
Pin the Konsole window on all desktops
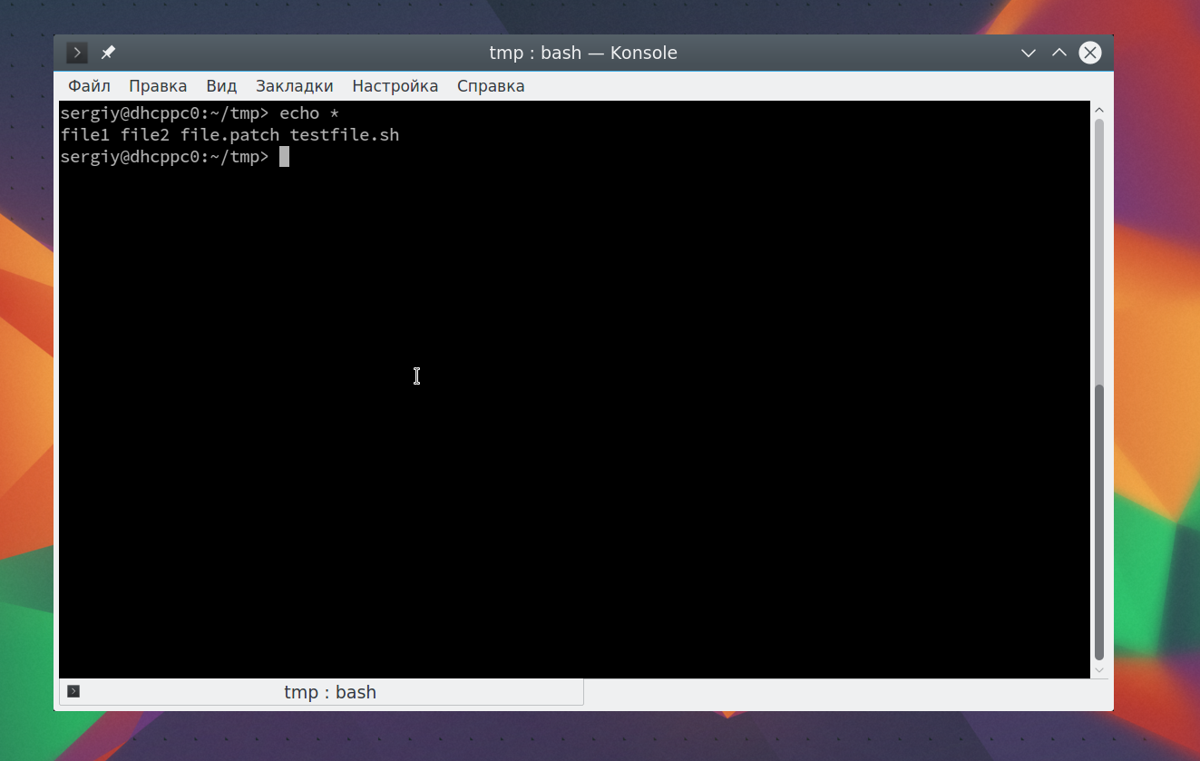coord(108,53)
